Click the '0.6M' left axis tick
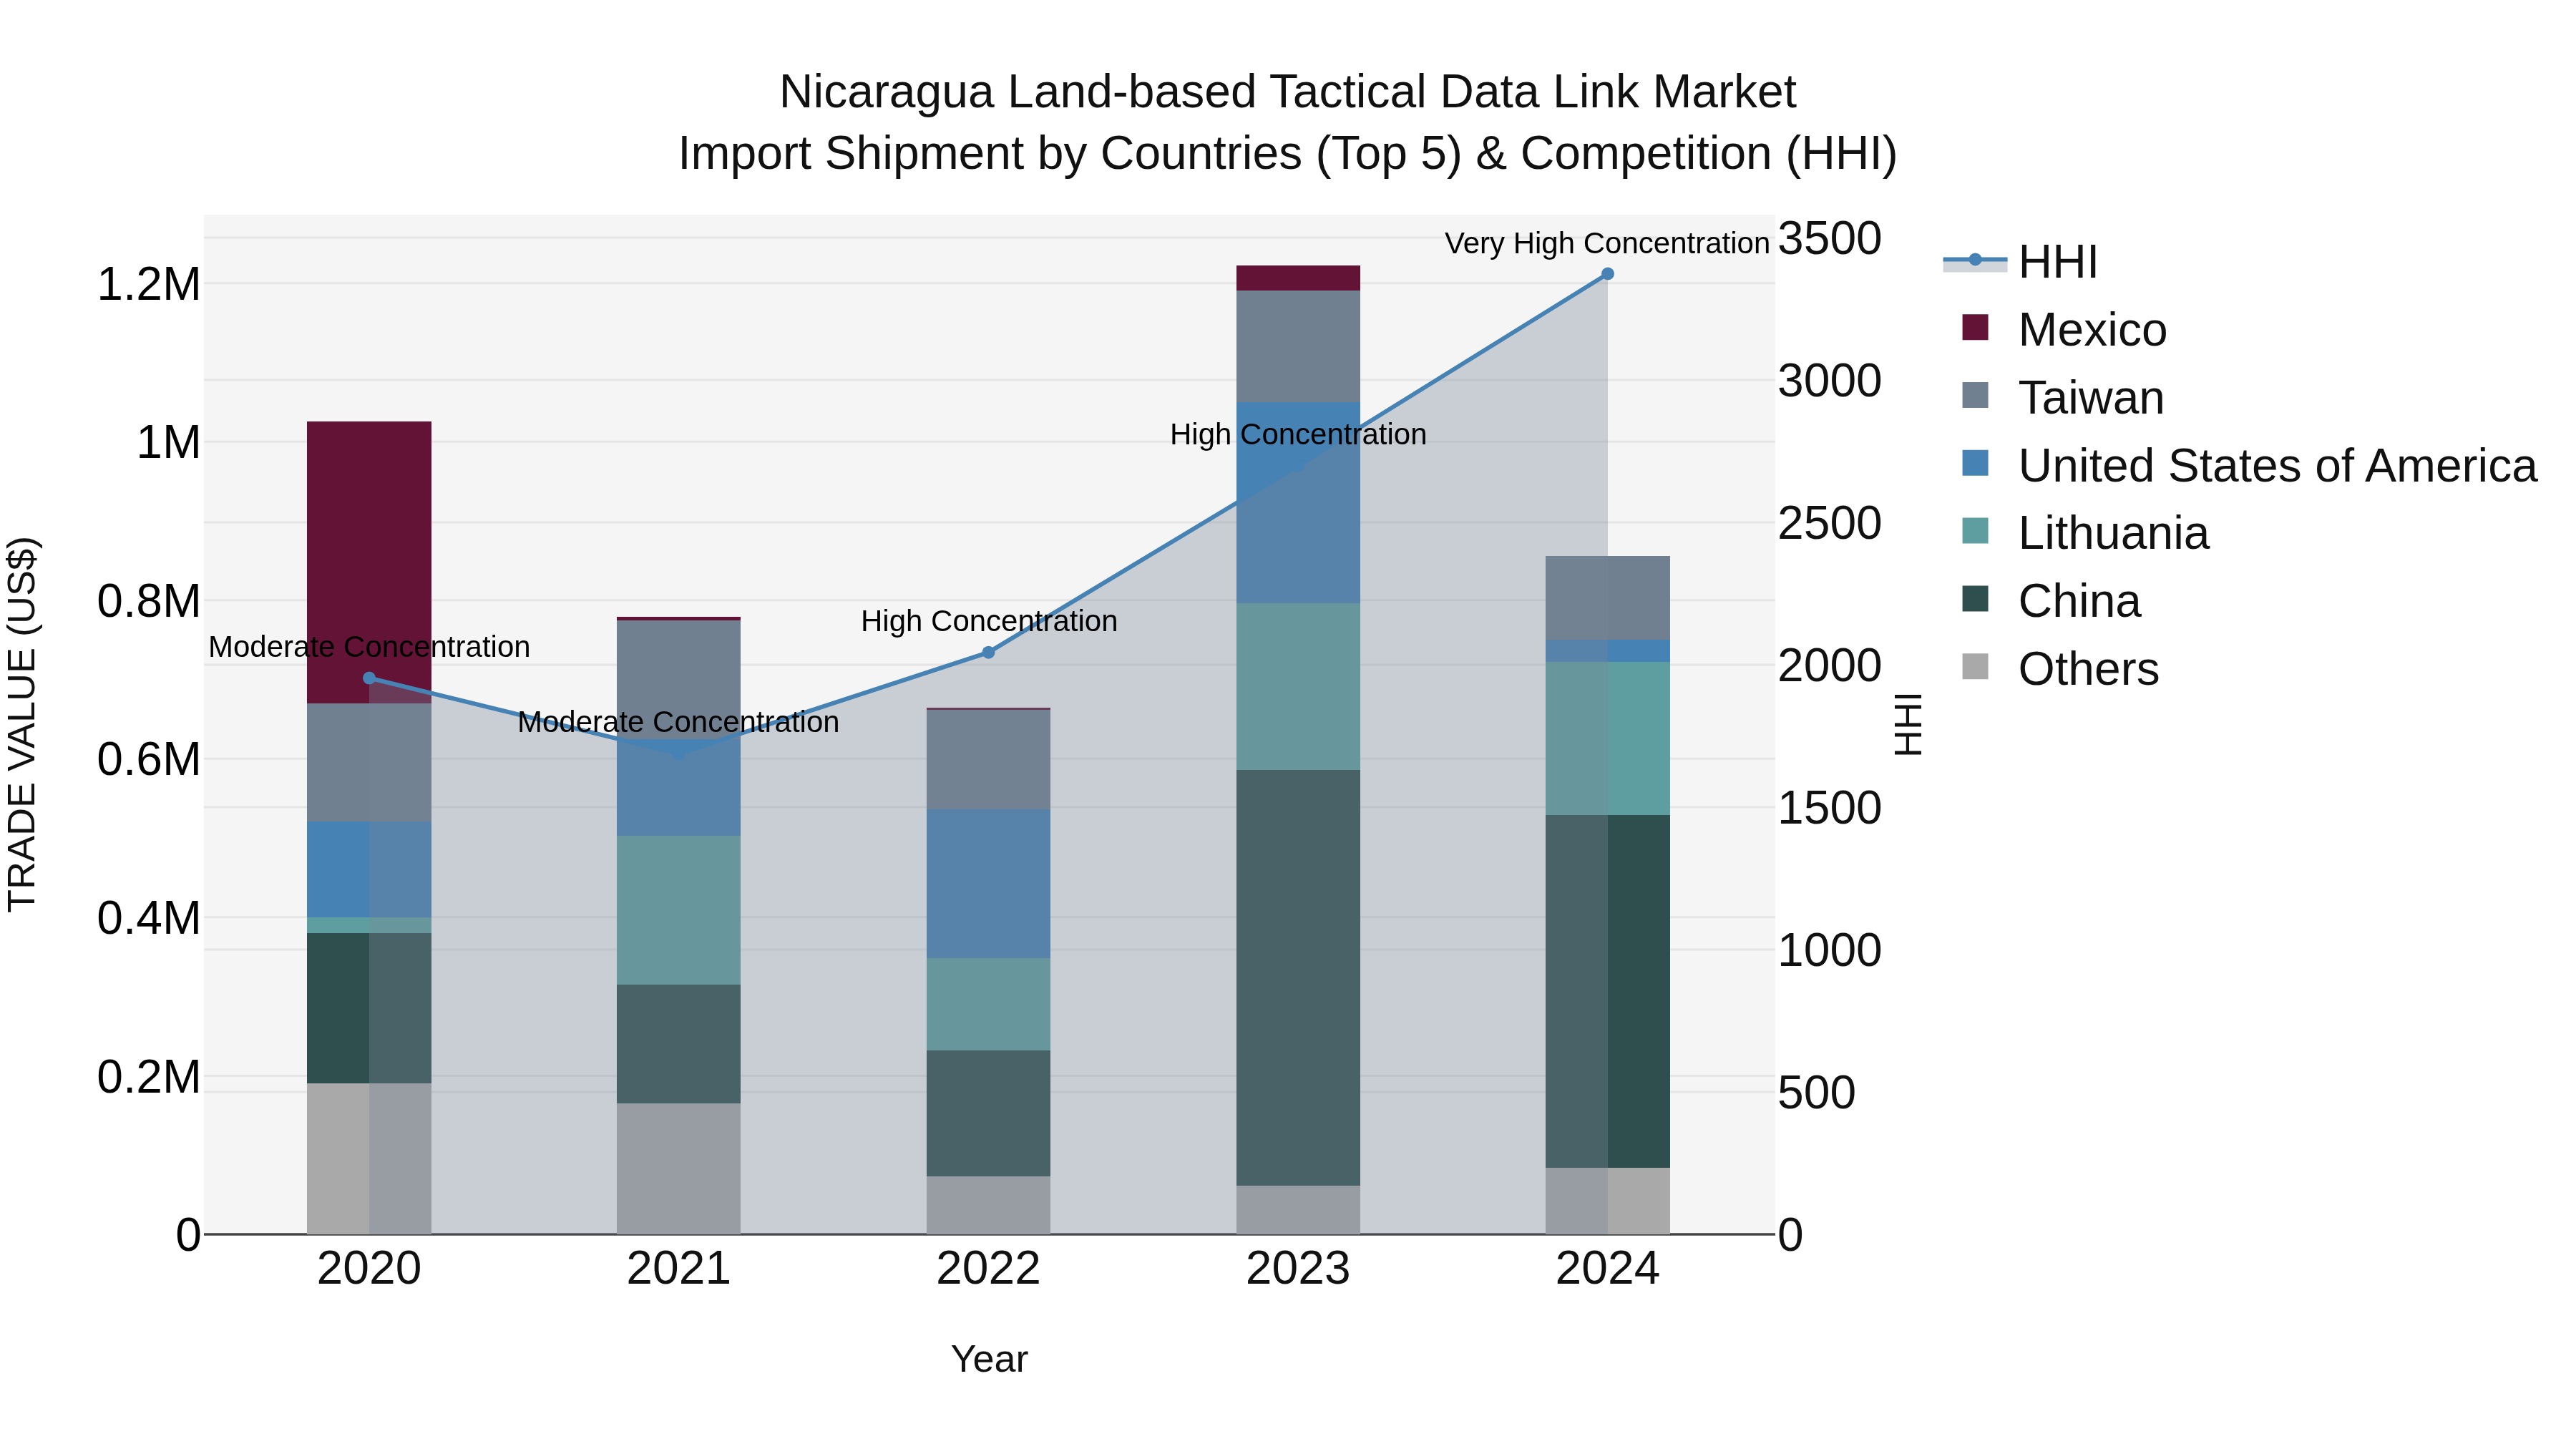2576x1449 pixels. pos(149,760)
